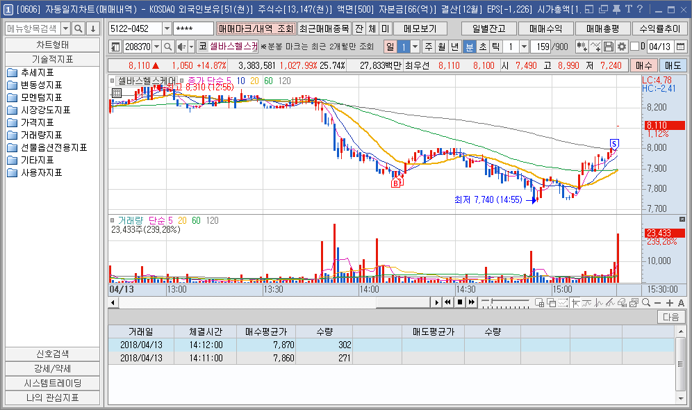Open the 기술적지표 panel tab

(53, 59)
